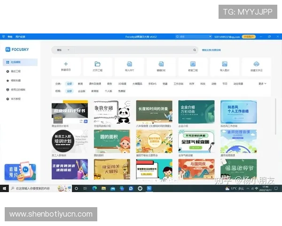This screenshot has height=226, width=282.
Task: Open the 圆的面积 template thumbnail
Action: [x=112, y=141]
